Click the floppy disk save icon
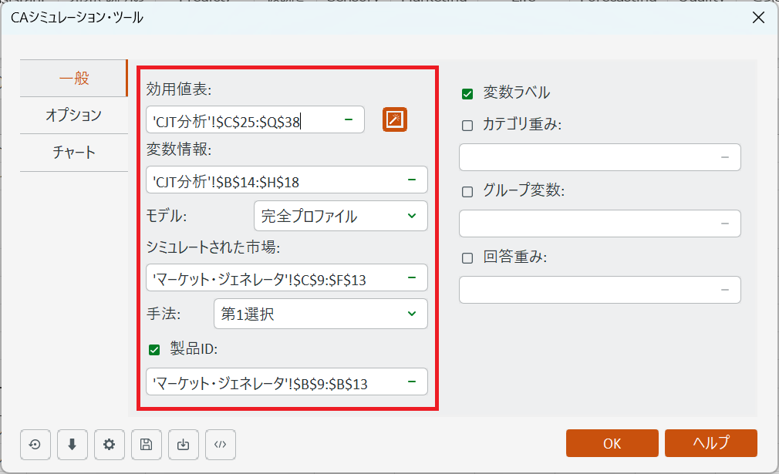 click(147, 444)
